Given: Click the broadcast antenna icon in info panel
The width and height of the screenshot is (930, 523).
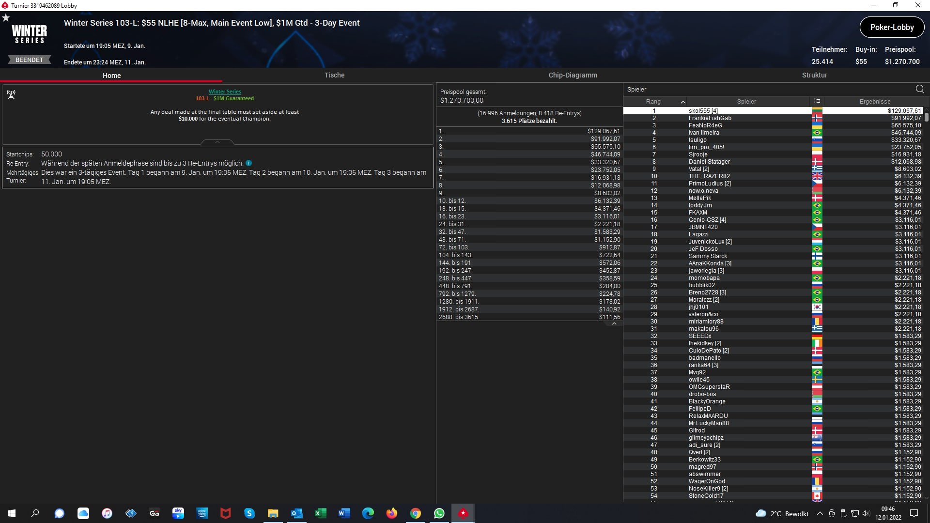Looking at the screenshot, I should (x=11, y=94).
